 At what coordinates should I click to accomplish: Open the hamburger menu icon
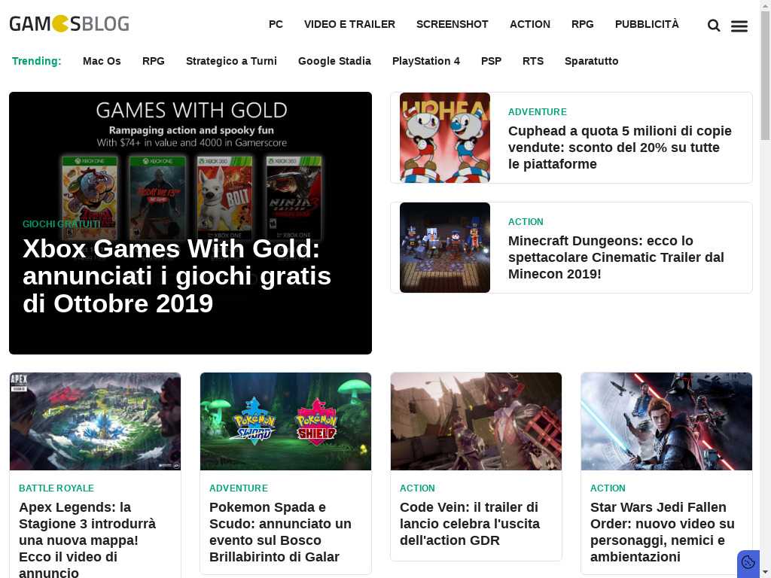tap(739, 26)
